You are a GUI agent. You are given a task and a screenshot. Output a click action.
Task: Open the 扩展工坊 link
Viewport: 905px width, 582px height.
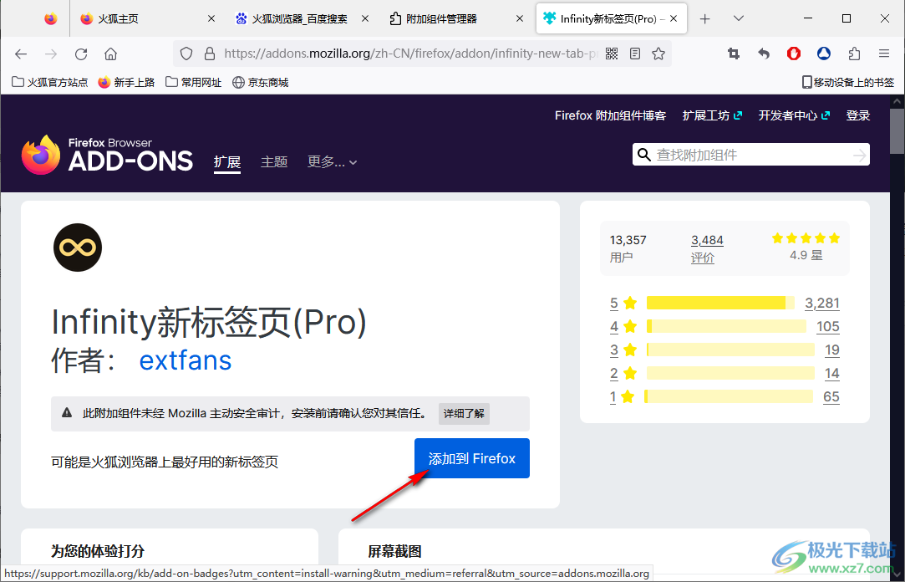click(x=712, y=115)
